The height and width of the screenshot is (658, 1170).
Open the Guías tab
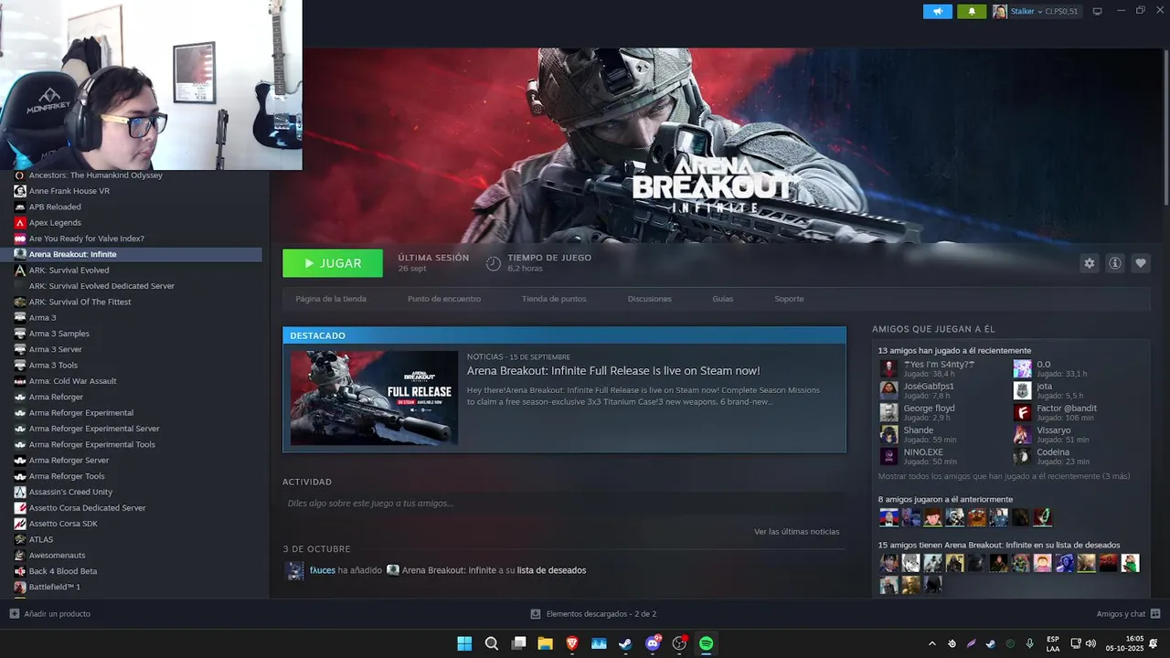point(723,299)
